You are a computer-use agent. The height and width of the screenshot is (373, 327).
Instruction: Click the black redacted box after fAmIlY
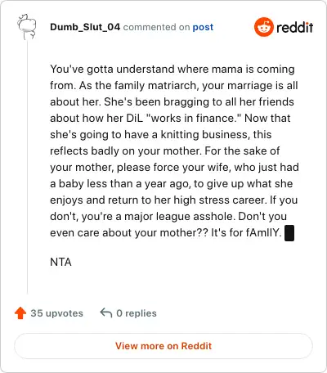pyautogui.click(x=289, y=233)
